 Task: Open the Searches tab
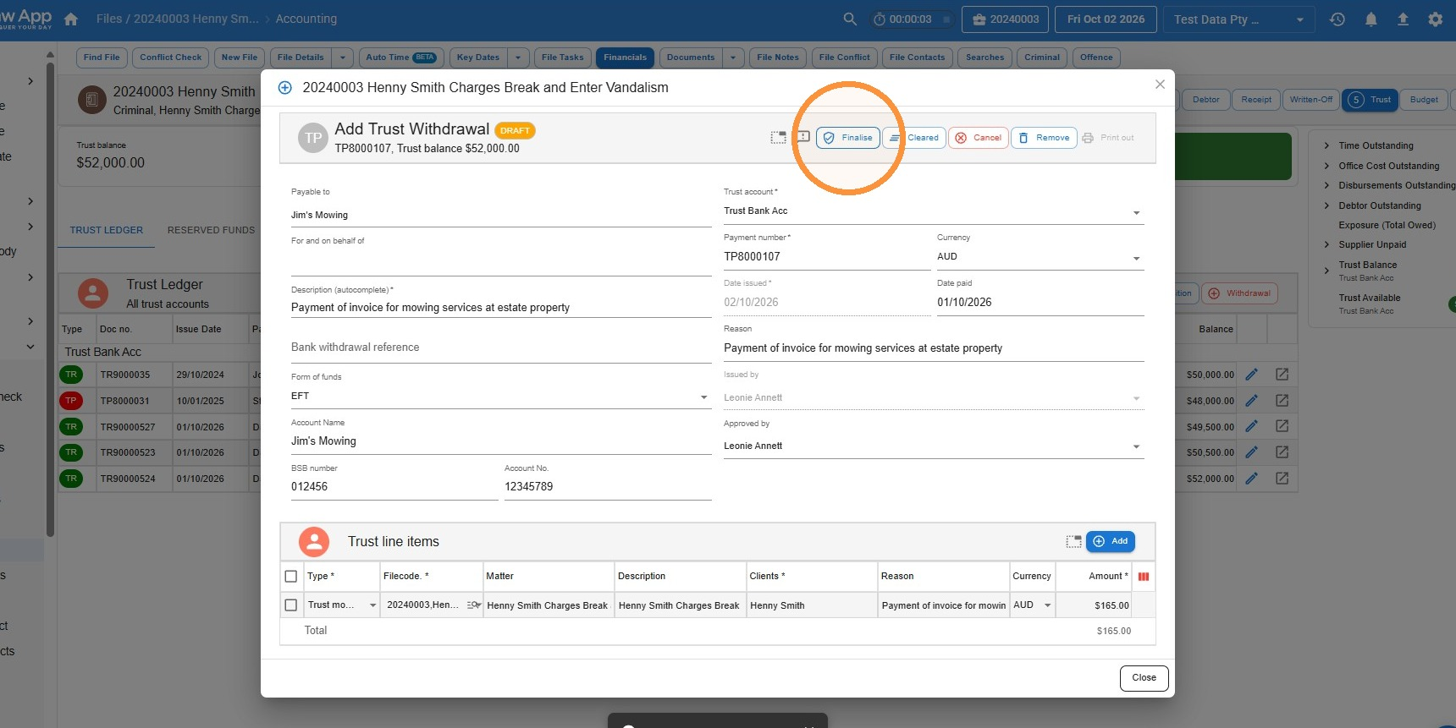tap(985, 57)
